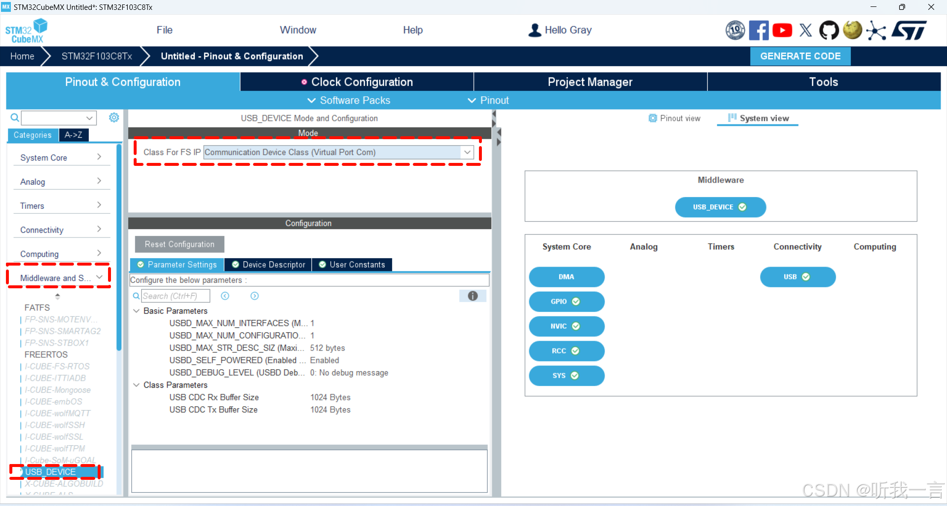947x506 pixels.
Task: Open the GitHub icon link
Action: point(829,30)
